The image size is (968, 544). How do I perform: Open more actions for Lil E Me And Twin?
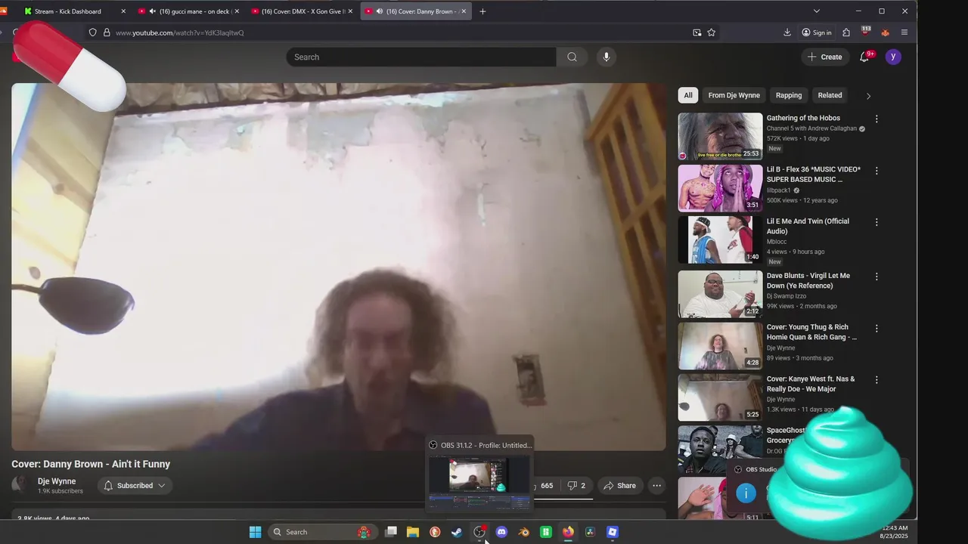point(876,222)
